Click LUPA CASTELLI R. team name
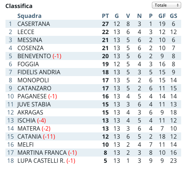183x169 pixels. tap(41, 161)
